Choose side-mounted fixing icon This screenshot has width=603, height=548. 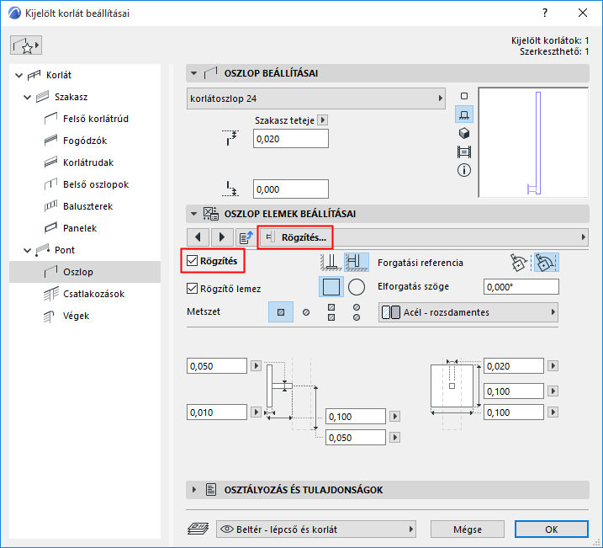[x=356, y=263]
